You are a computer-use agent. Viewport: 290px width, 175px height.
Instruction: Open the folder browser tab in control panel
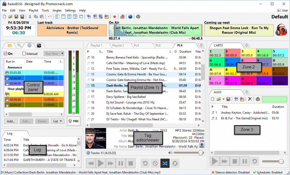pyautogui.click(x=10, y=45)
